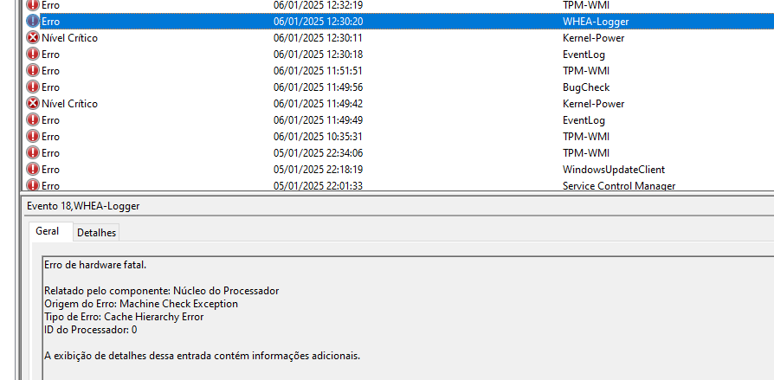The image size is (774, 380).
Task: Click date 05/01/2025 22:01:33
Action: coord(318,185)
